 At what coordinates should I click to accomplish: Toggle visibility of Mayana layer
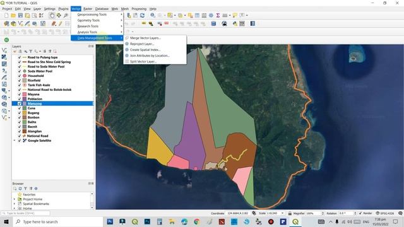click(20, 95)
